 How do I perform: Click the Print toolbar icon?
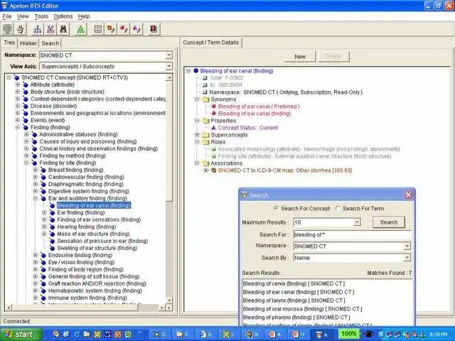(21, 29)
